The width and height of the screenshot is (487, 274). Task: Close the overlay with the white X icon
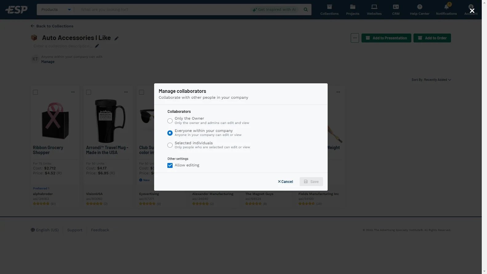(x=472, y=10)
